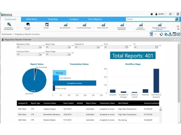
Task: Select the Accepted no errors bar
Action: tap(75, 83)
